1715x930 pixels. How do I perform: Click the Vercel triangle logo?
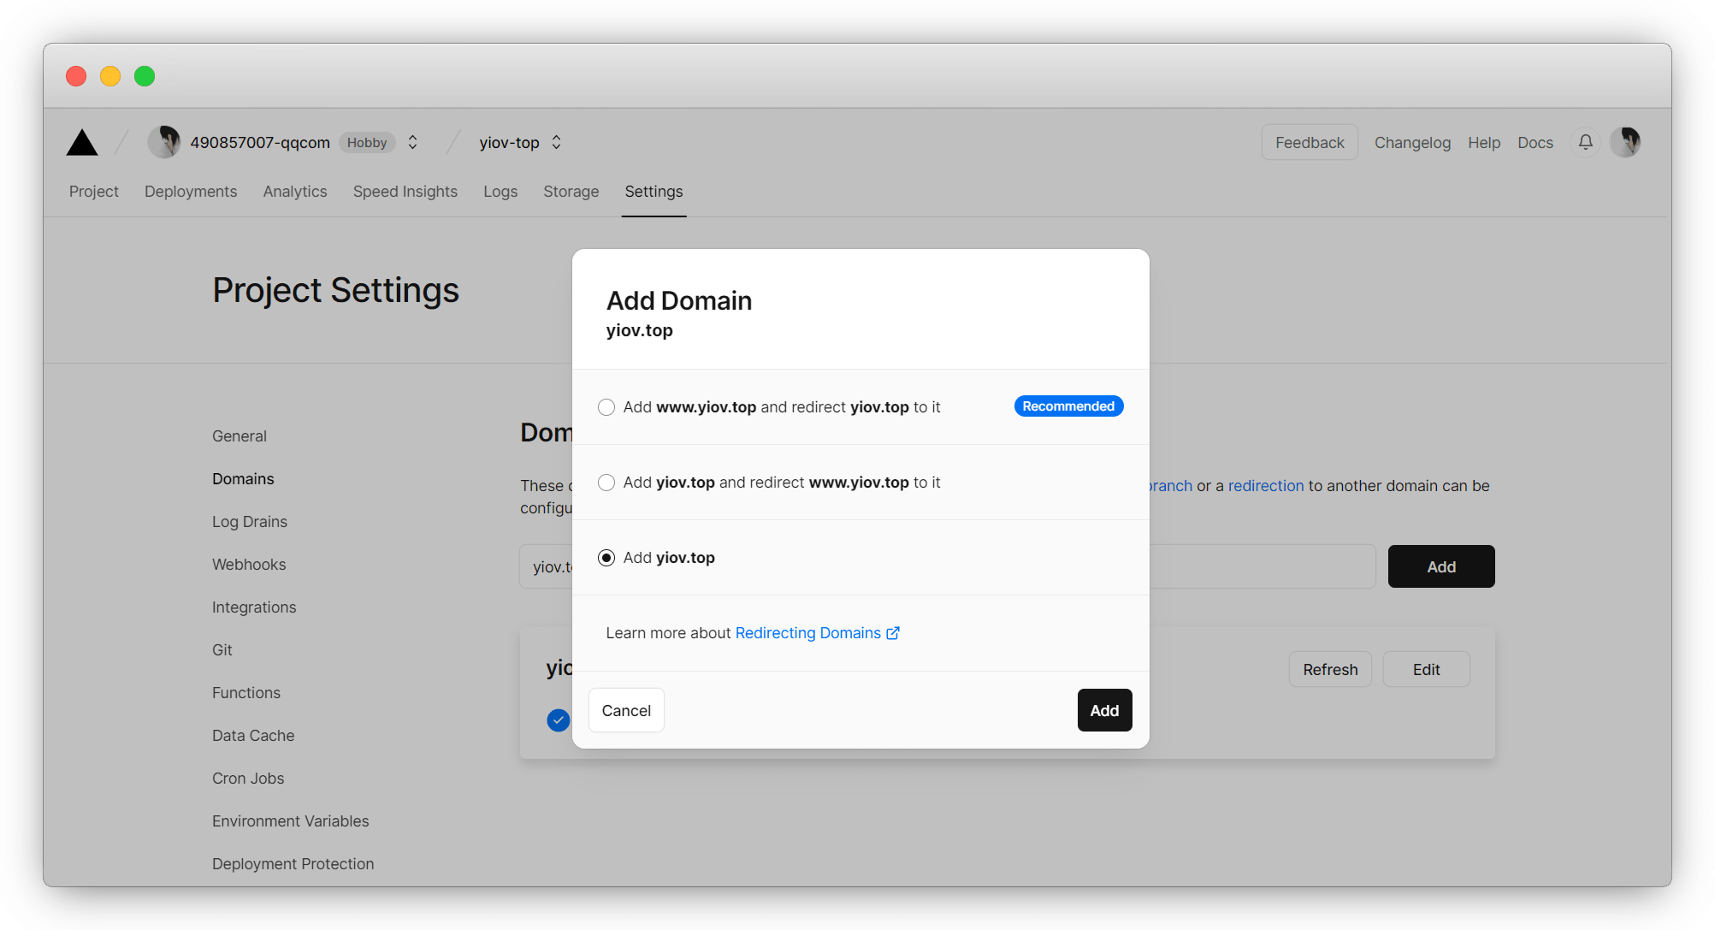pyautogui.click(x=82, y=142)
